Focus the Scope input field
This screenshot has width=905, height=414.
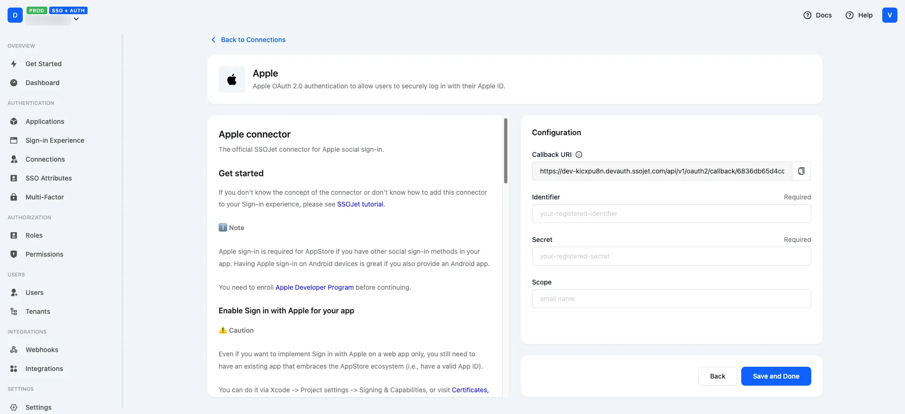(x=672, y=299)
